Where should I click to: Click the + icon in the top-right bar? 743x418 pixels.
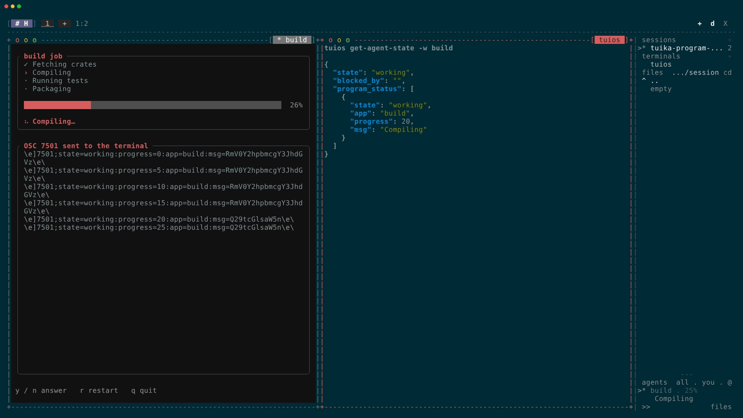(x=700, y=24)
